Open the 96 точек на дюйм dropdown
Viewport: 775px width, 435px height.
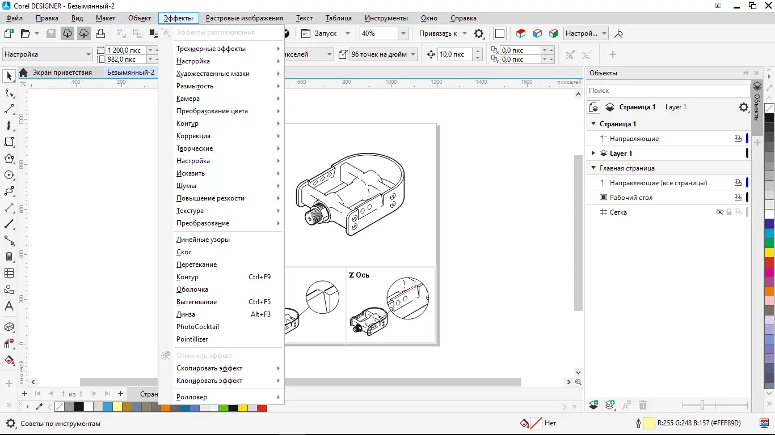pos(413,55)
